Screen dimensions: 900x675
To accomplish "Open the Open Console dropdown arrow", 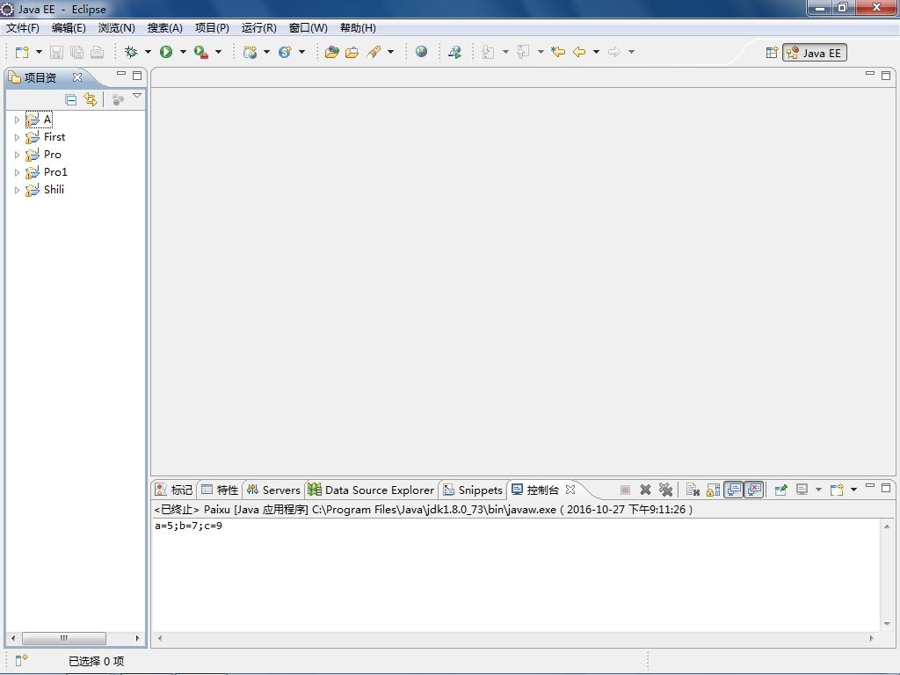I will 854,490.
